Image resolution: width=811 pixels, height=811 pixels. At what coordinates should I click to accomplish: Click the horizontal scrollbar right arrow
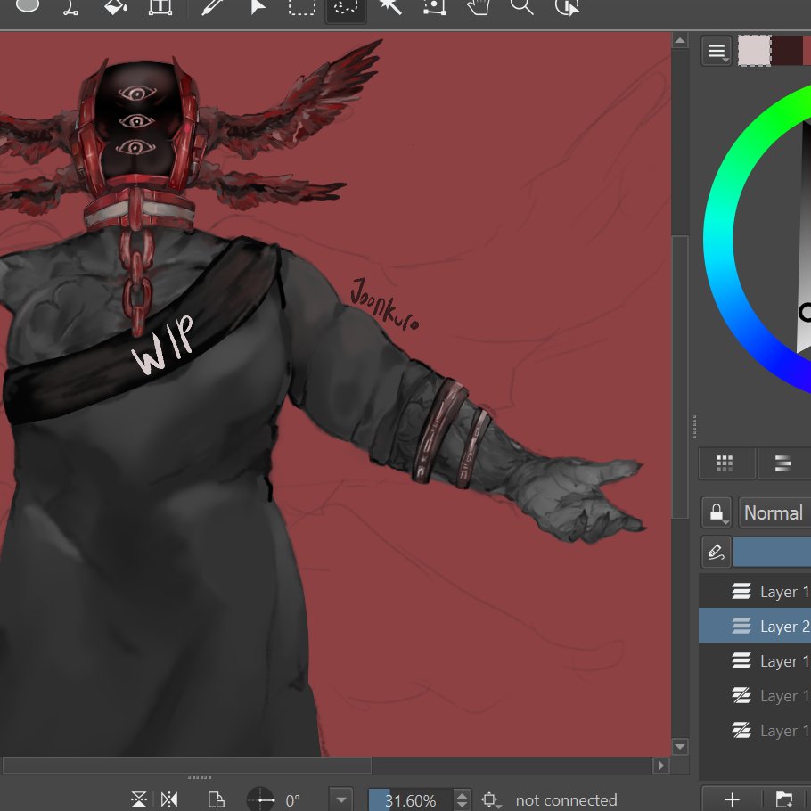click(661, 765)
